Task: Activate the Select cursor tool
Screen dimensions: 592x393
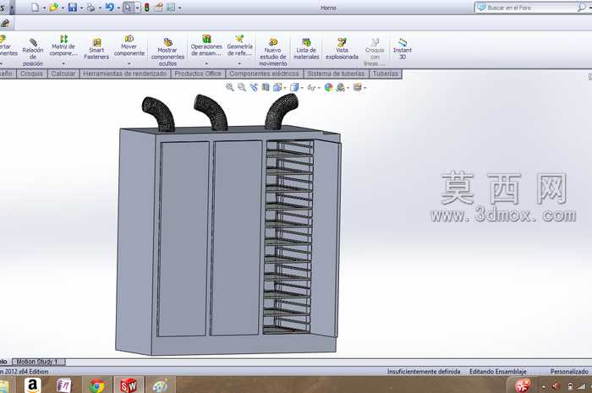Action: 128,7
